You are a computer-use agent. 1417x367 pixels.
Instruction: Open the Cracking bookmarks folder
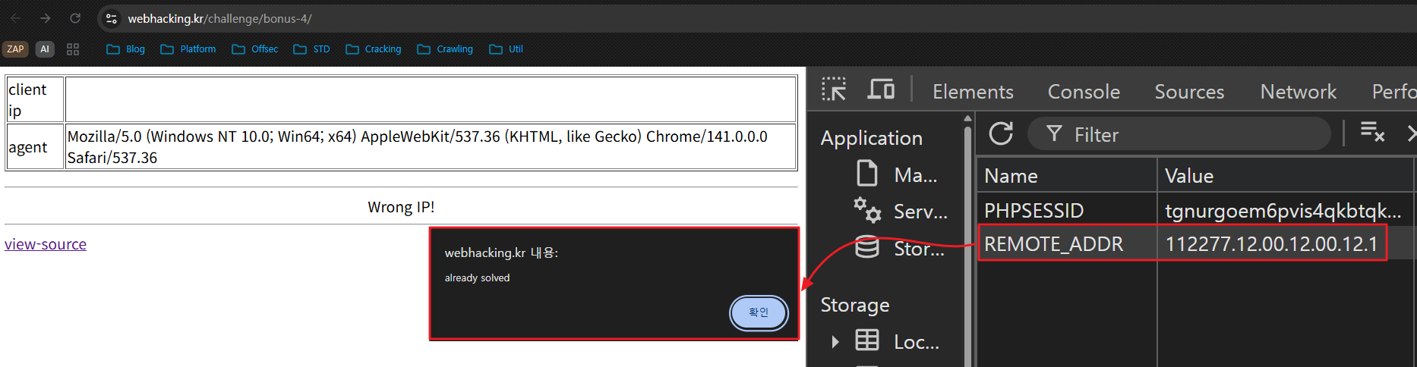pos(374,49)
